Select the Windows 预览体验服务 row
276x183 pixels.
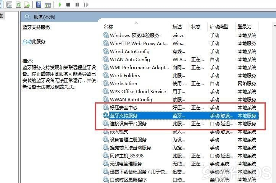click(181, 36)
